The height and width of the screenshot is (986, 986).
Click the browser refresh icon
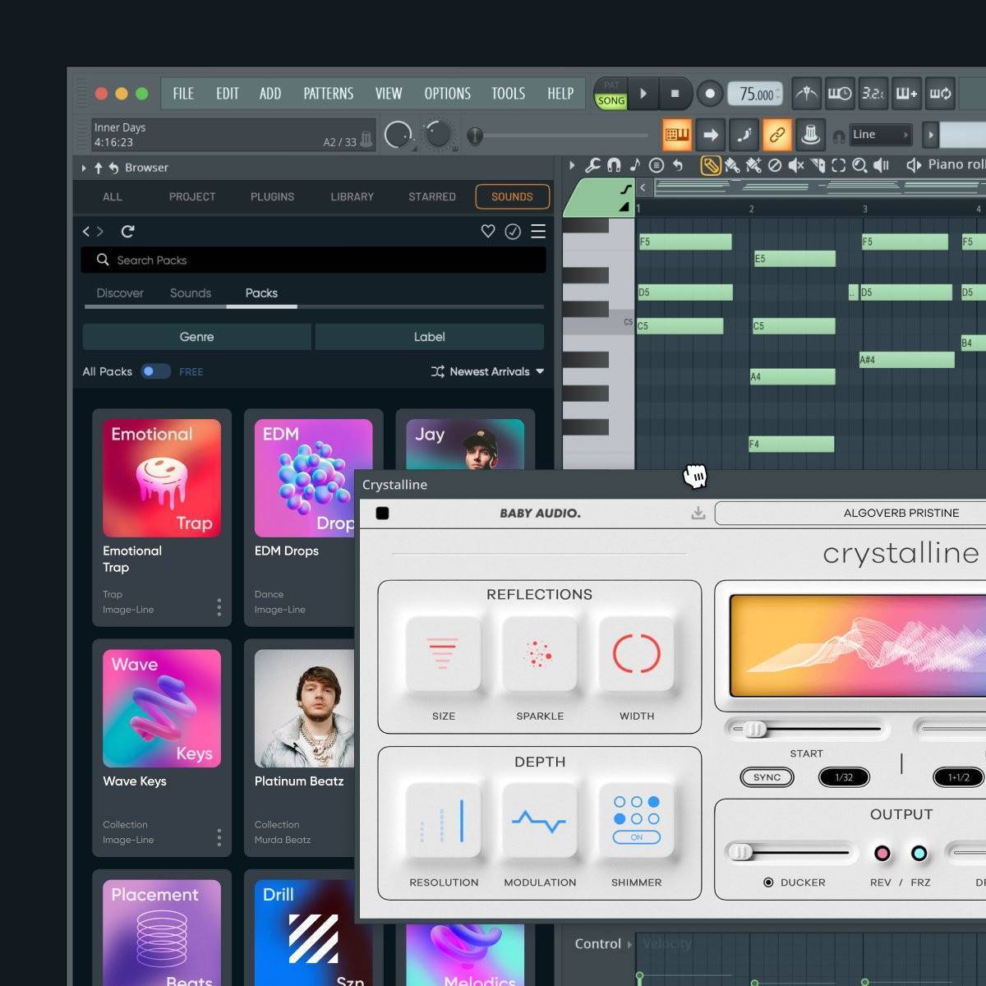click(x=127, y=232)
